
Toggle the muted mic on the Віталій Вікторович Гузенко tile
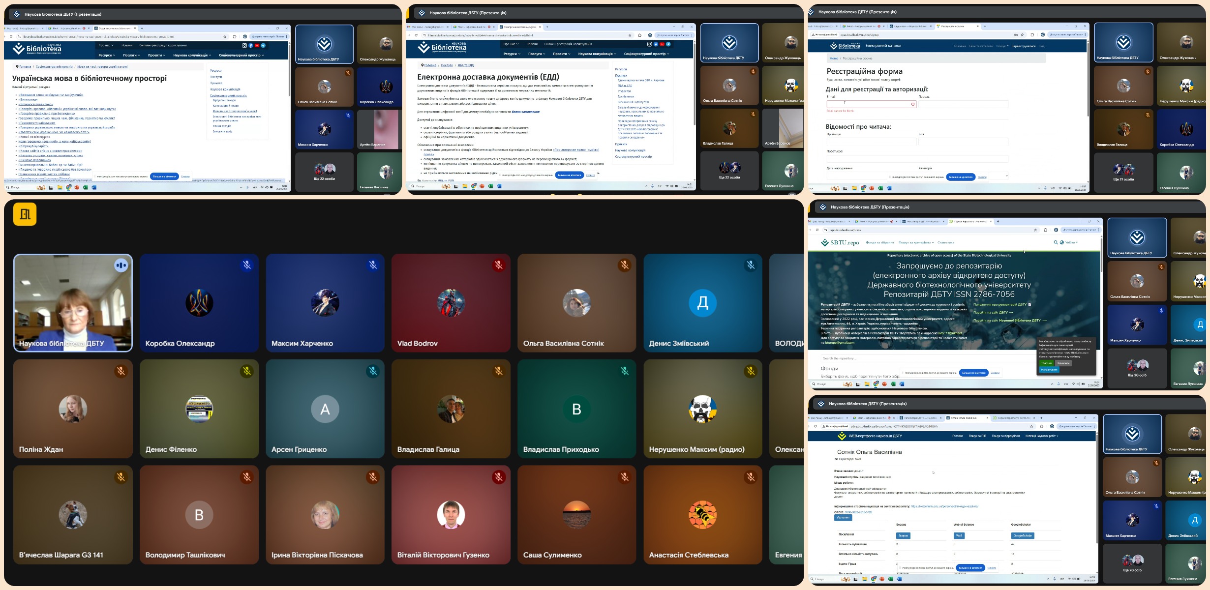pos(499,477)
